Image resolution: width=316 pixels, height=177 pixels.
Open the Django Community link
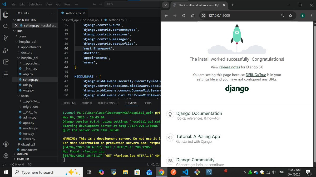point(195,160)
